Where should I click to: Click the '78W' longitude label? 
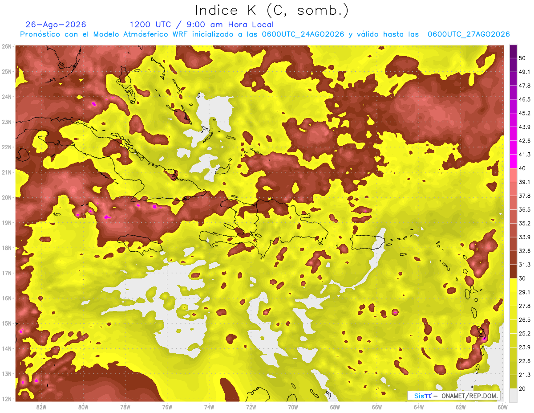pyautogui.click(x=125, y=407)
